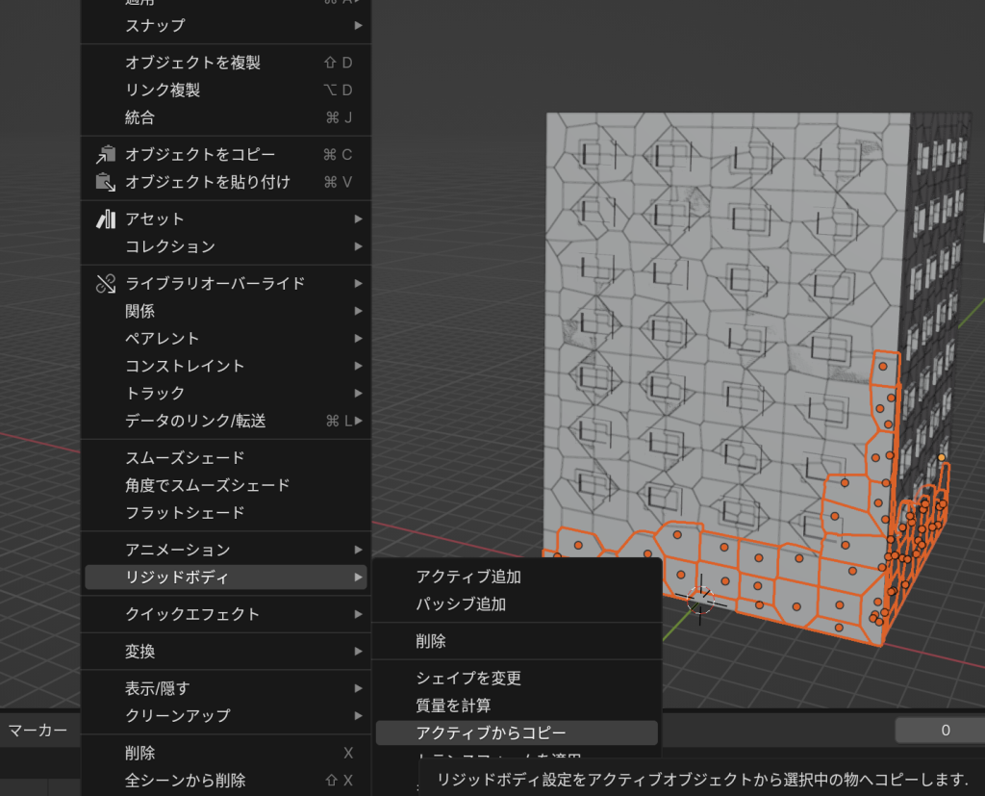Click シェイプを変更 menu entry

tap(468, 679)
